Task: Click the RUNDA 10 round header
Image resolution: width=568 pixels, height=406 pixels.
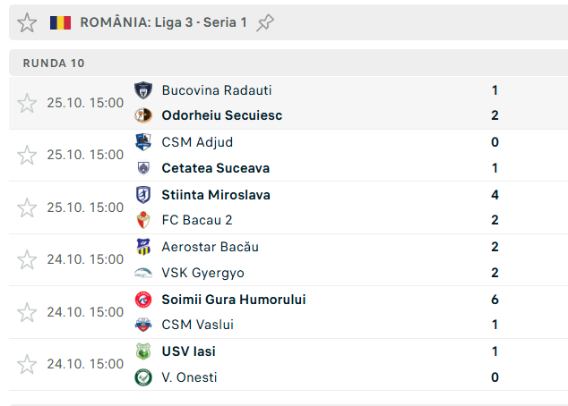Action: [x=54, y=63]
